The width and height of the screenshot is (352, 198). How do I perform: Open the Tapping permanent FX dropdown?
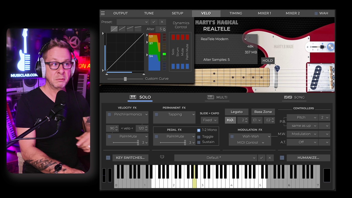click(x=177, y=114)
